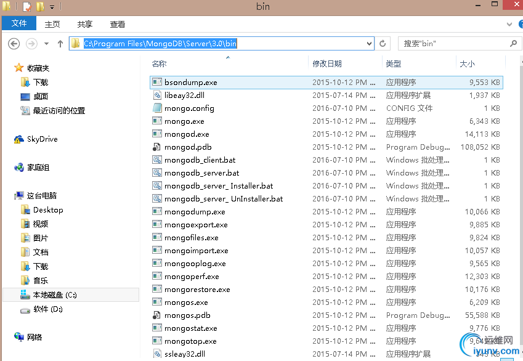Image resolution: width=523 pixels, height=361 pixels.
Task: Open the Desktop folder under 这台电脑
Action: point(42,210)
